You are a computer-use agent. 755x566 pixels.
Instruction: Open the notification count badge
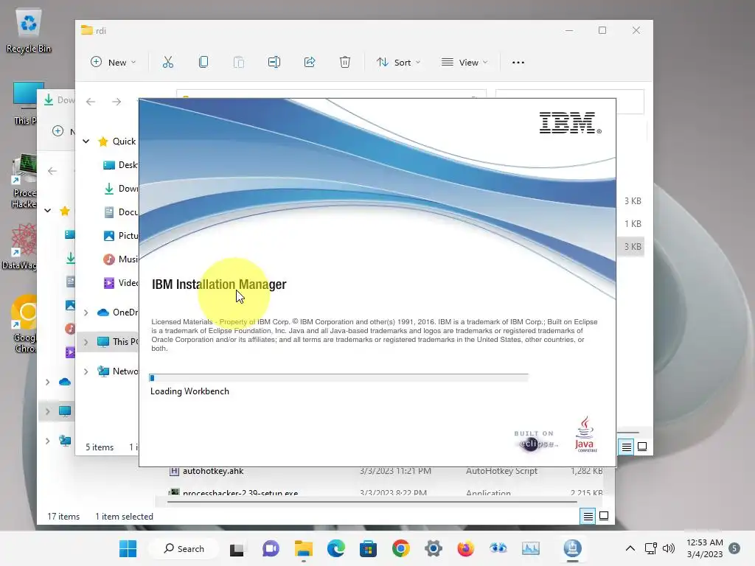tap(734, 548)
